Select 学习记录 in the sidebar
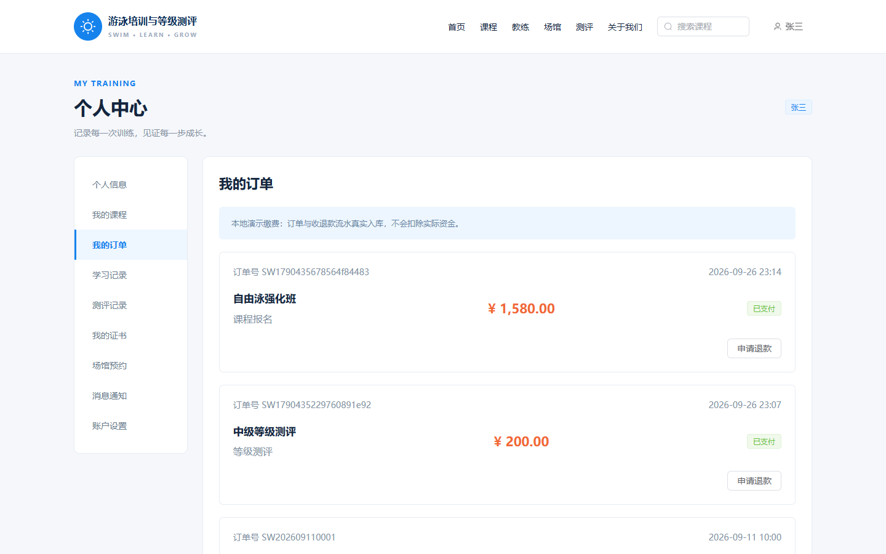This screenshot has height=554, width=886. 131,275
